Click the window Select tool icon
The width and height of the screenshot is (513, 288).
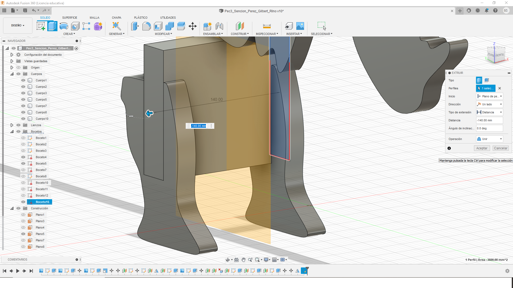(322, 26)
